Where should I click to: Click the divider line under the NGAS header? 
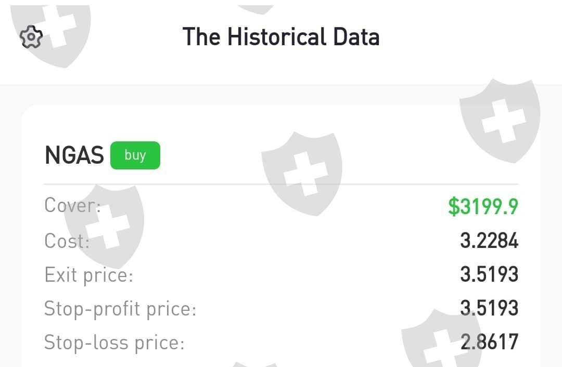coord(281,184)
